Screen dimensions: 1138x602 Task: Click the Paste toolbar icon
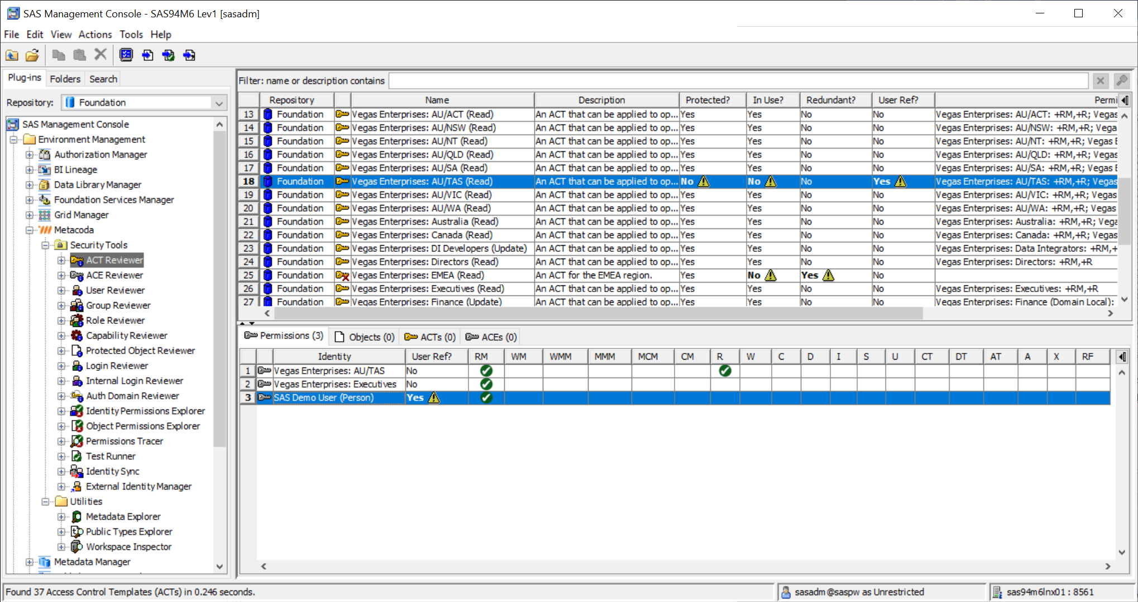click(x=80, y=55)
